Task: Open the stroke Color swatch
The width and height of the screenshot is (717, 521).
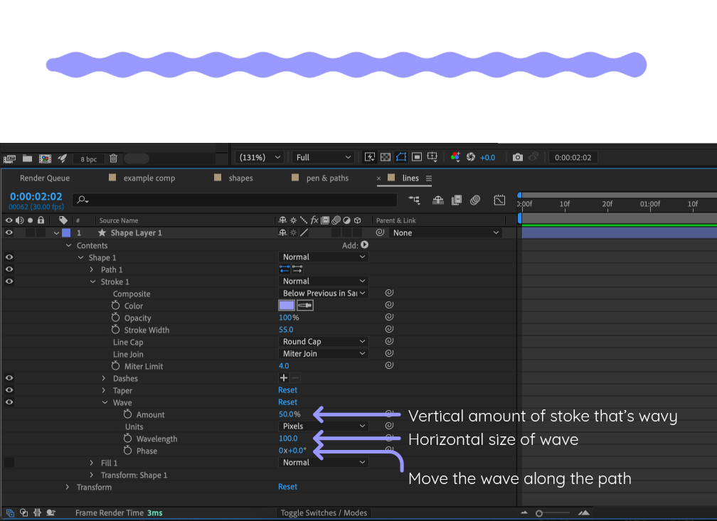Action: [285, 305]
